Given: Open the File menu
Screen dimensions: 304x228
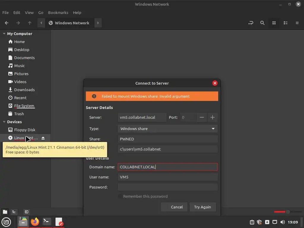Looking at the screenshot, I should [5, 12].
